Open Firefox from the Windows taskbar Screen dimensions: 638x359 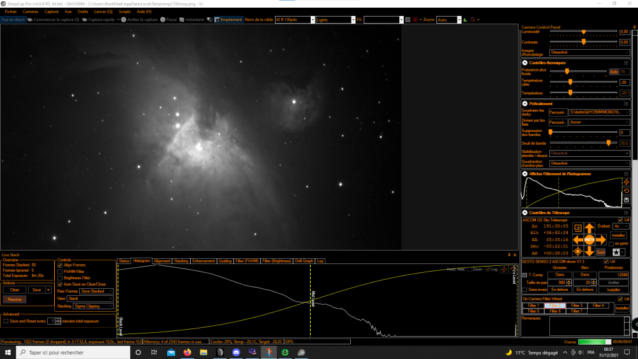point(187,353)
